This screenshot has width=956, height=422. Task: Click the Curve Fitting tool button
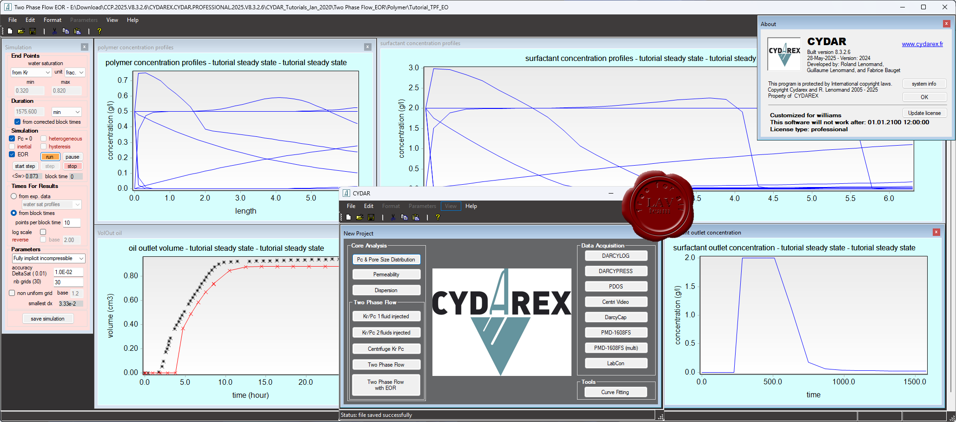tap(615, 392)
